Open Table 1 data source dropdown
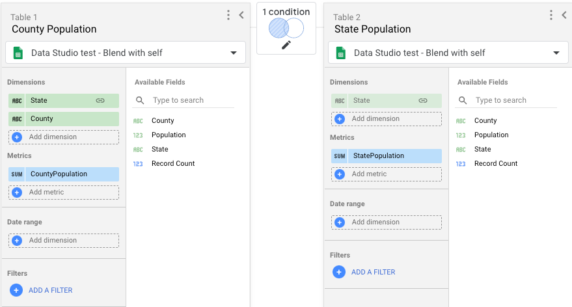The image size is (572, 307). 234,53
